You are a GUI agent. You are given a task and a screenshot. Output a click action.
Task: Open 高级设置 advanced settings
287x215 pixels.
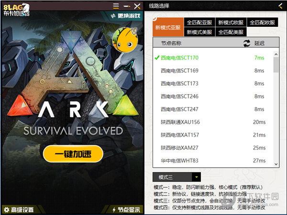click(19, 210)
